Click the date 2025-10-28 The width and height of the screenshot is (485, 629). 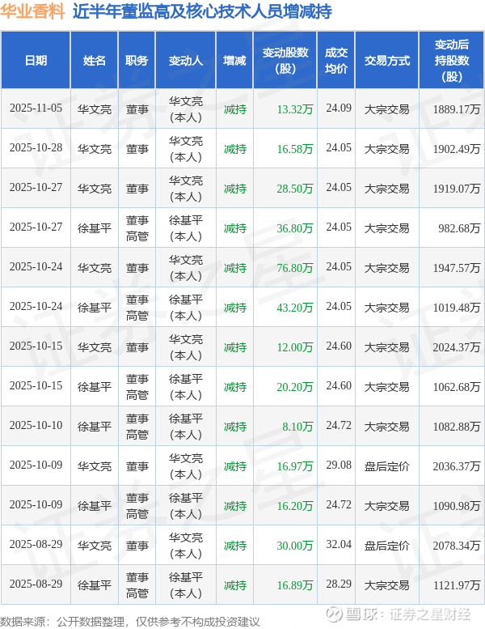36,148
